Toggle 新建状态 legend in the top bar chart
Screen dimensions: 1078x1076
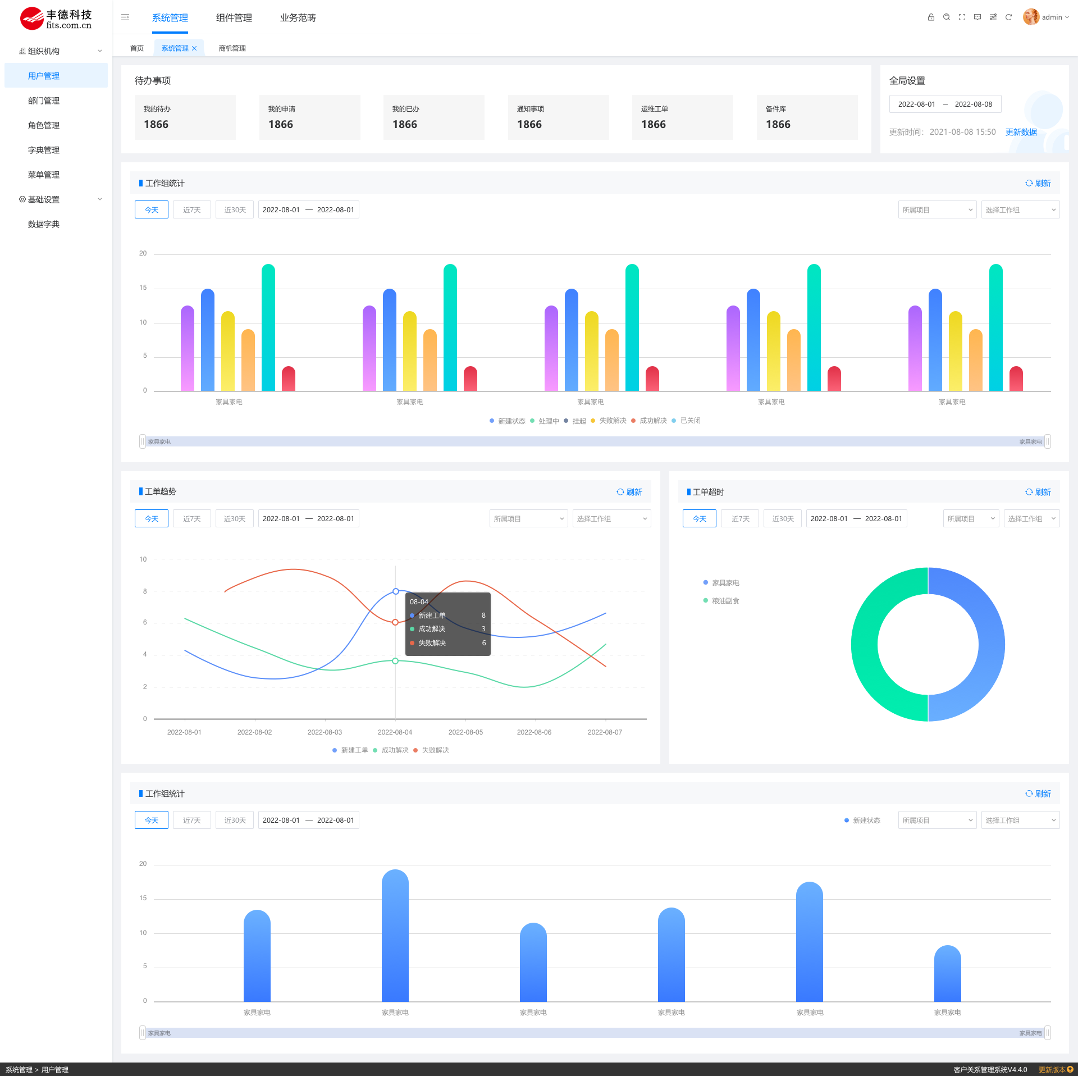tap(507, 421)
